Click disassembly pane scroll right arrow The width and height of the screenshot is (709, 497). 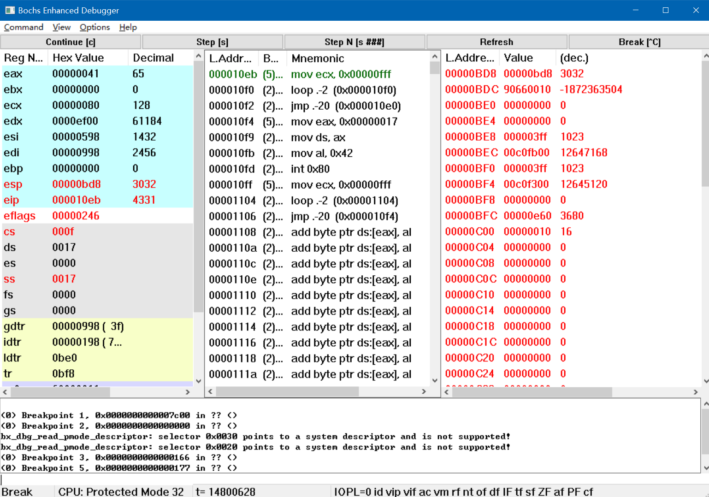coord(424,391)
